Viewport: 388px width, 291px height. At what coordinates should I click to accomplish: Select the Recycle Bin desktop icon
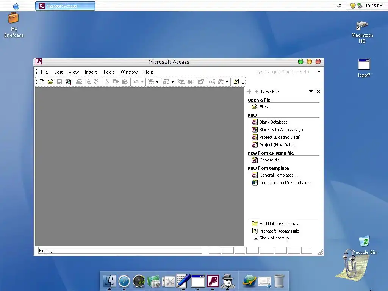click(x=364, y=244)
